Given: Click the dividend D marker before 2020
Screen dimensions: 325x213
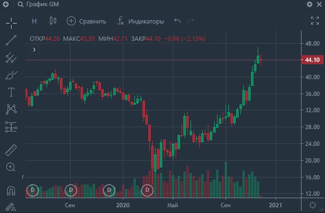Looking at the screenshot, I should (x=109, y=190).
